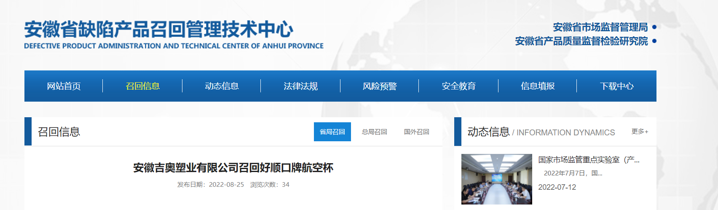Click the news date 2022-07-12
Image resolution: width=718 pixels, height=210 pixels.
click(x=557, y=187)
